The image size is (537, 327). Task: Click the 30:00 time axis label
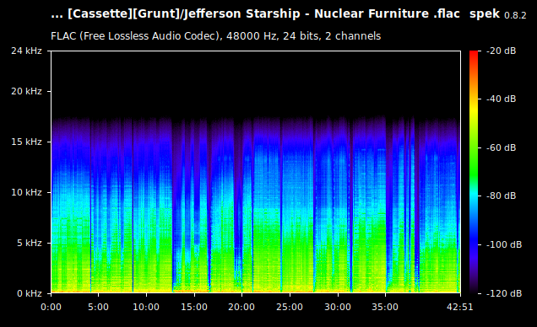click(x=338, y=307)
